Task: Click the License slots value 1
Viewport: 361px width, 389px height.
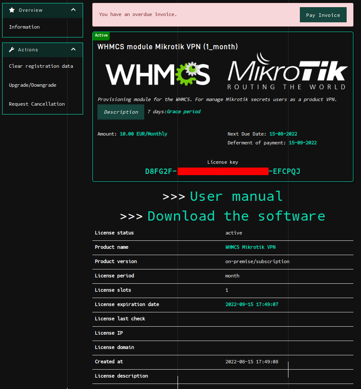Action: [226, 290]
